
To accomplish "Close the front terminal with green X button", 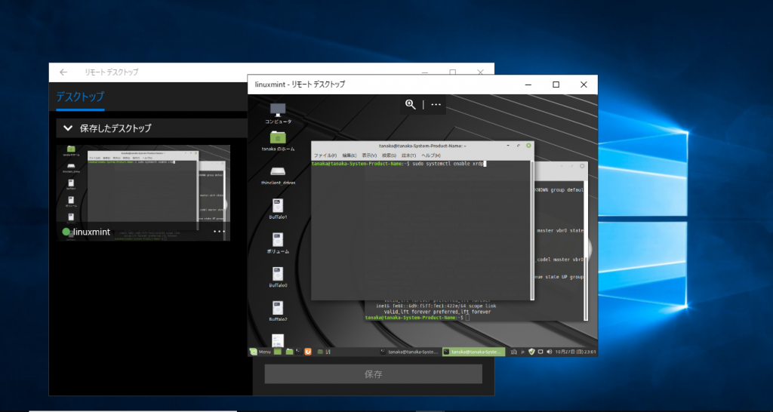I will [x=528, y=146].
